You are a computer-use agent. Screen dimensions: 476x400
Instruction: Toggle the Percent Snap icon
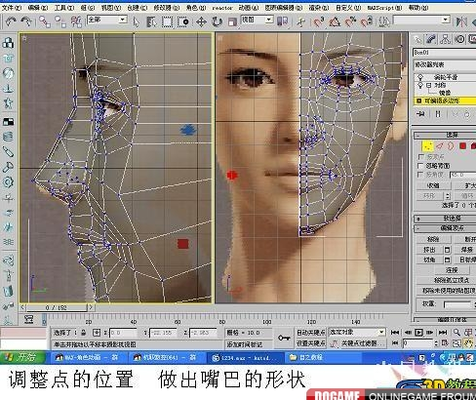tap(350, 21)
